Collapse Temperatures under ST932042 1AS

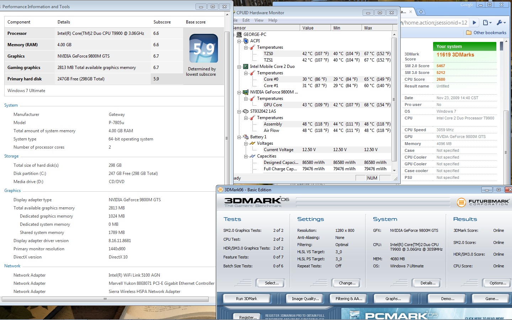tap(246, 118)
